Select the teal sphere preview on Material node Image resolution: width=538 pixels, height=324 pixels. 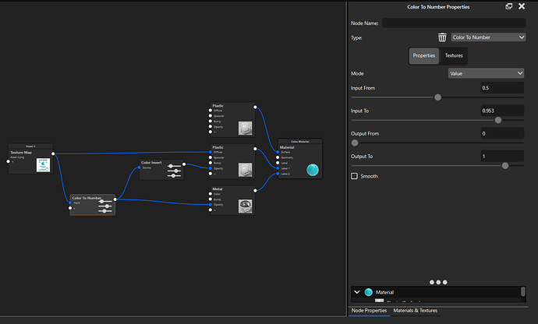(x=313, y=170)
